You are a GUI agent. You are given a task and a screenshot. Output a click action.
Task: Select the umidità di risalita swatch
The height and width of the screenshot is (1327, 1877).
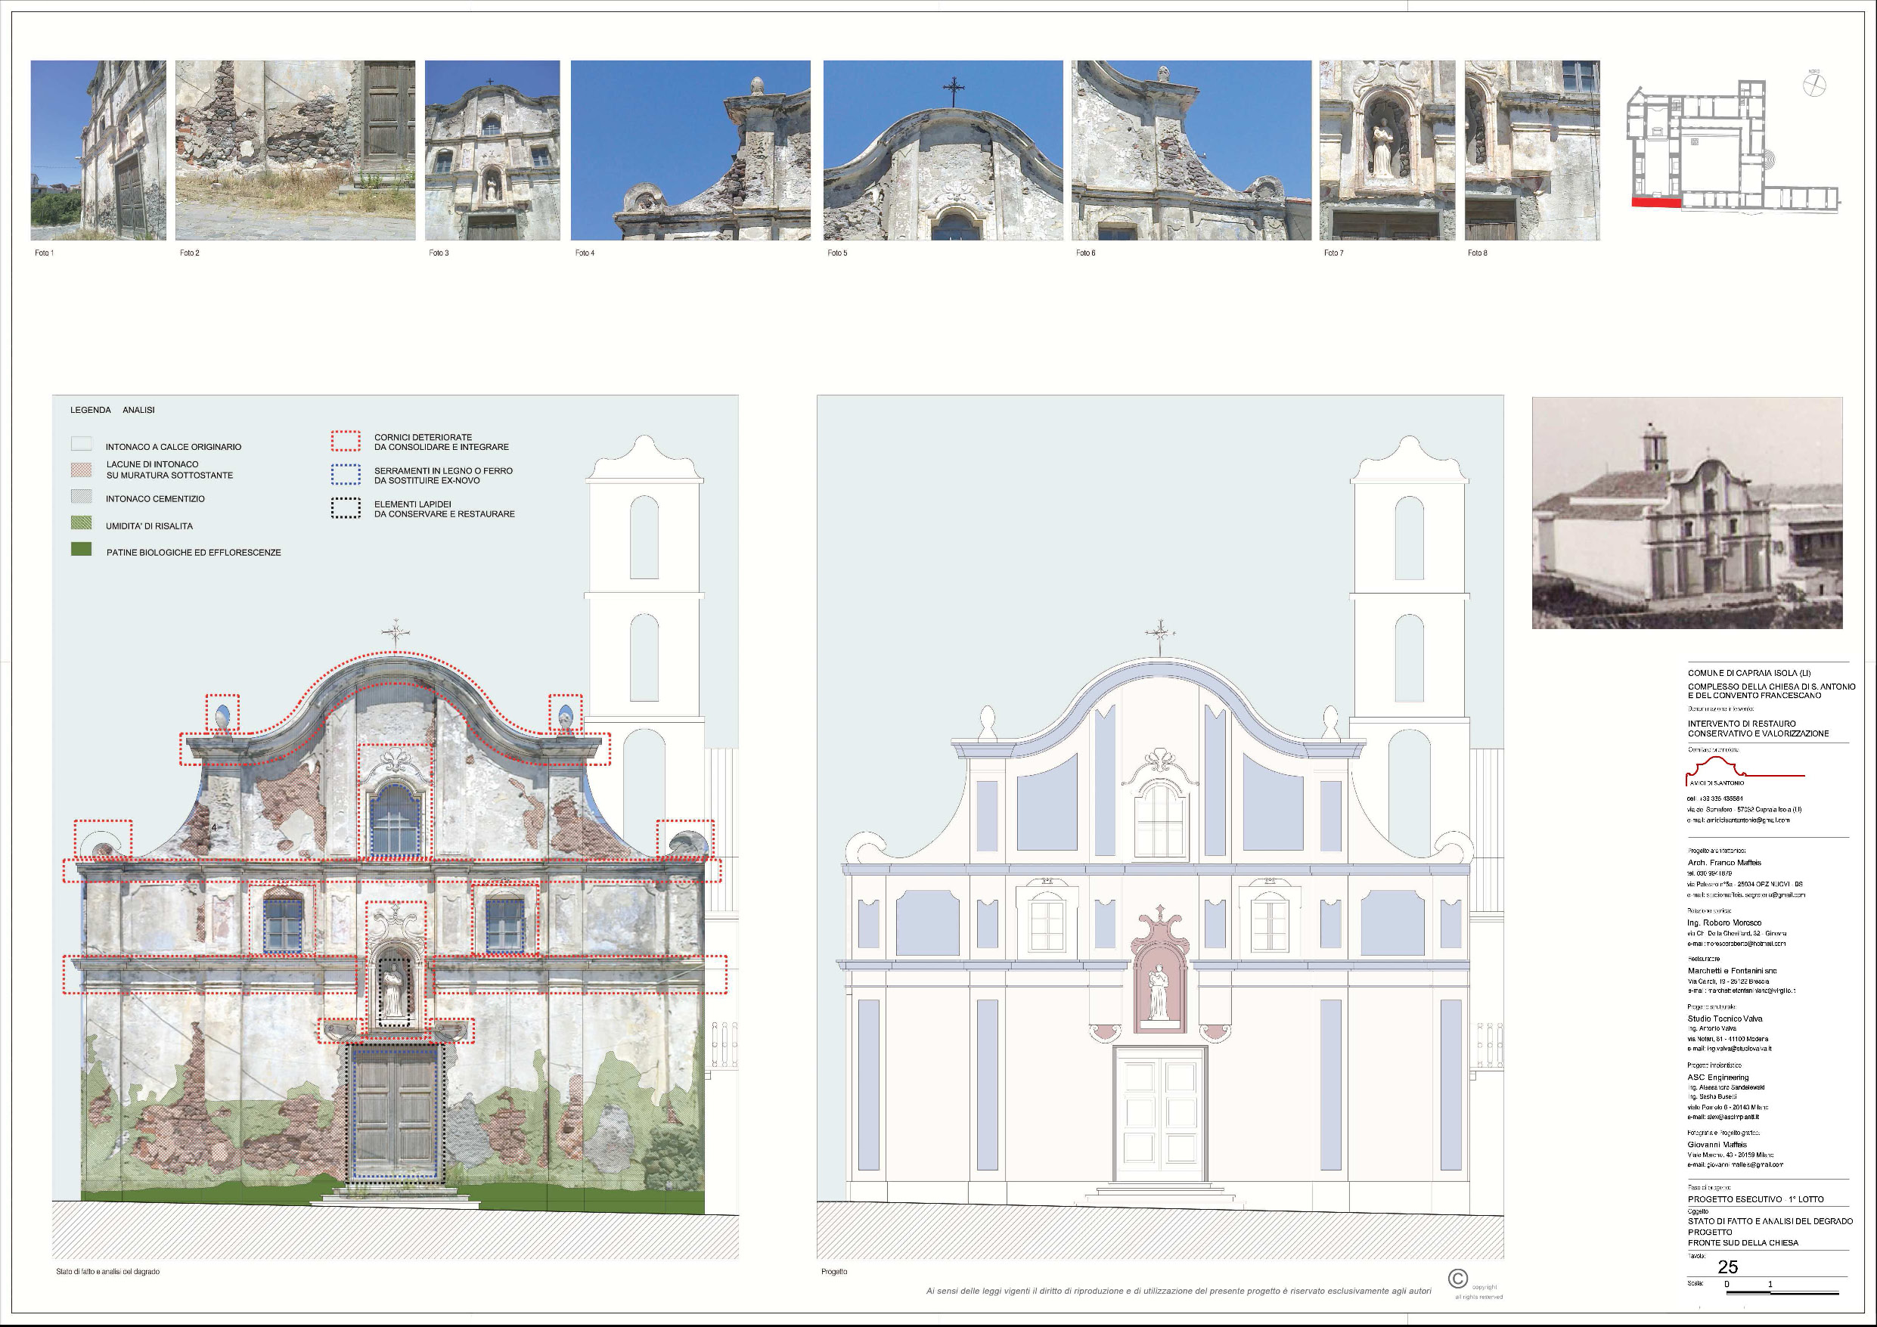(81, 523)
